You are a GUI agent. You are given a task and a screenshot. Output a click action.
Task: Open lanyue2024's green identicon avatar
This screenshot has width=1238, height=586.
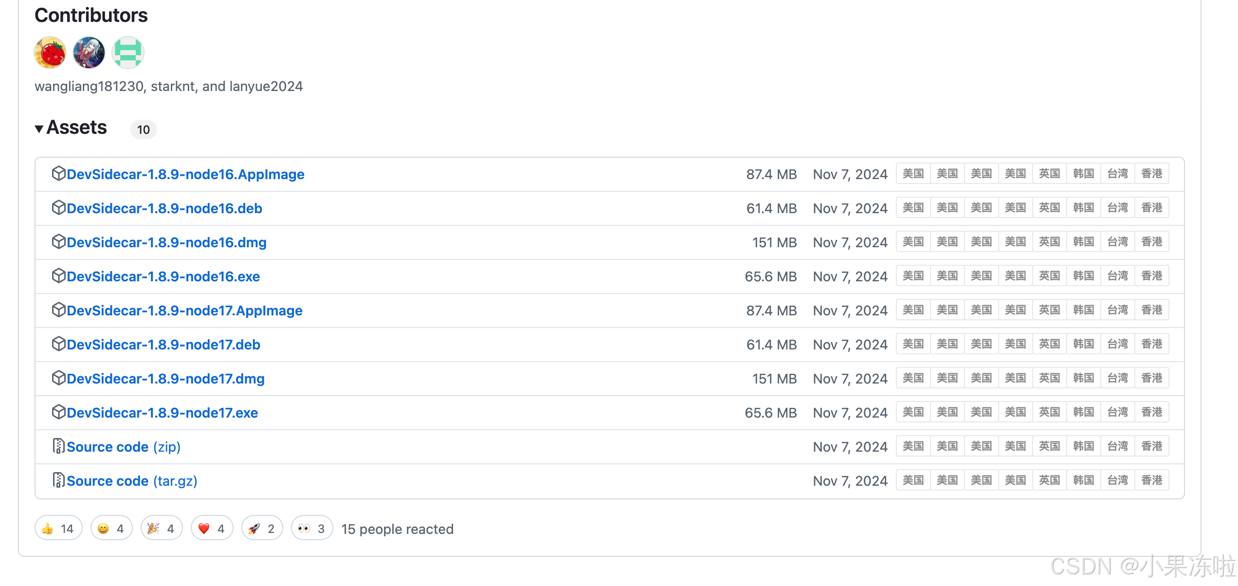128,53
